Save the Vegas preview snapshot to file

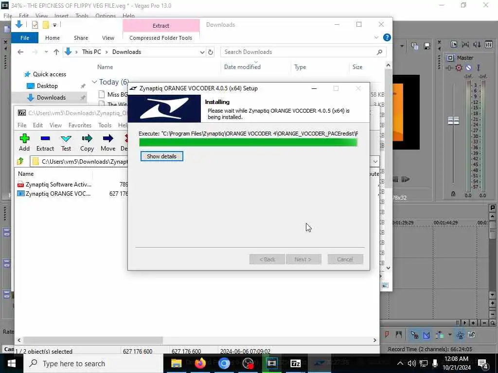click(x=427, y=46)
